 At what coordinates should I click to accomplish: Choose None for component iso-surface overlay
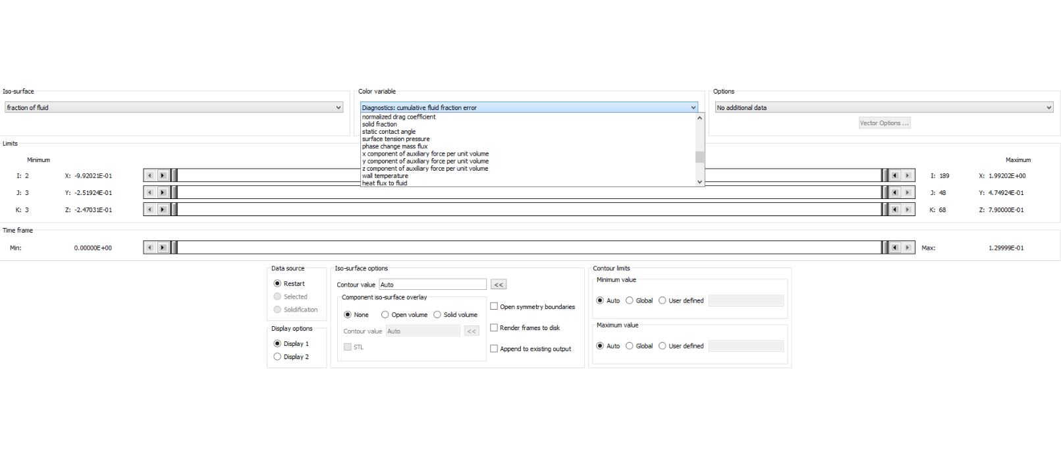348,314
